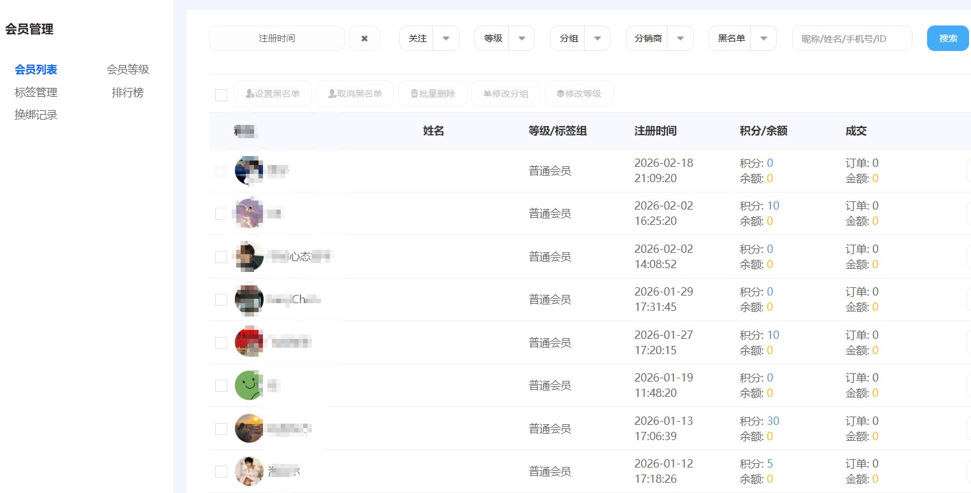Screen dimensions: 971x493
Task: Click the green smiley face avatar
Action: pos(249,385)
